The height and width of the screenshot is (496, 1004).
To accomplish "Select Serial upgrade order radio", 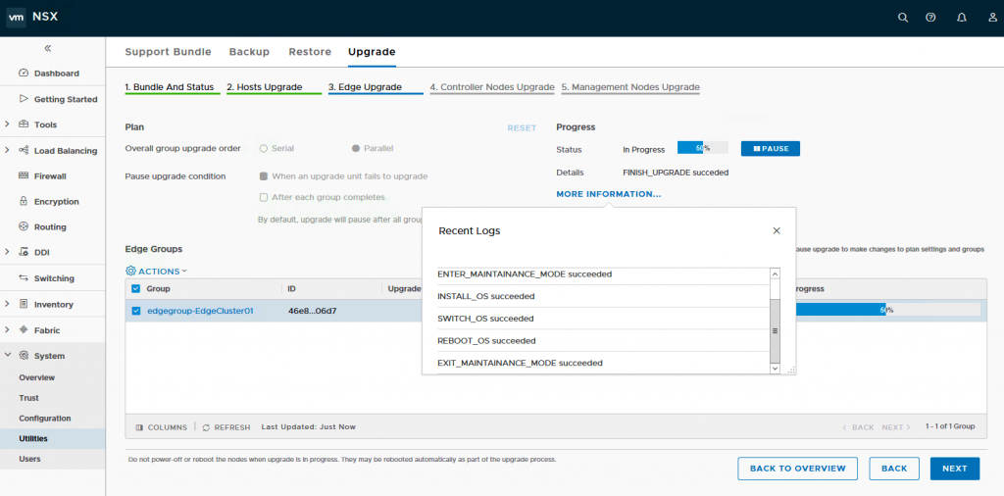I will click(263, 148).
